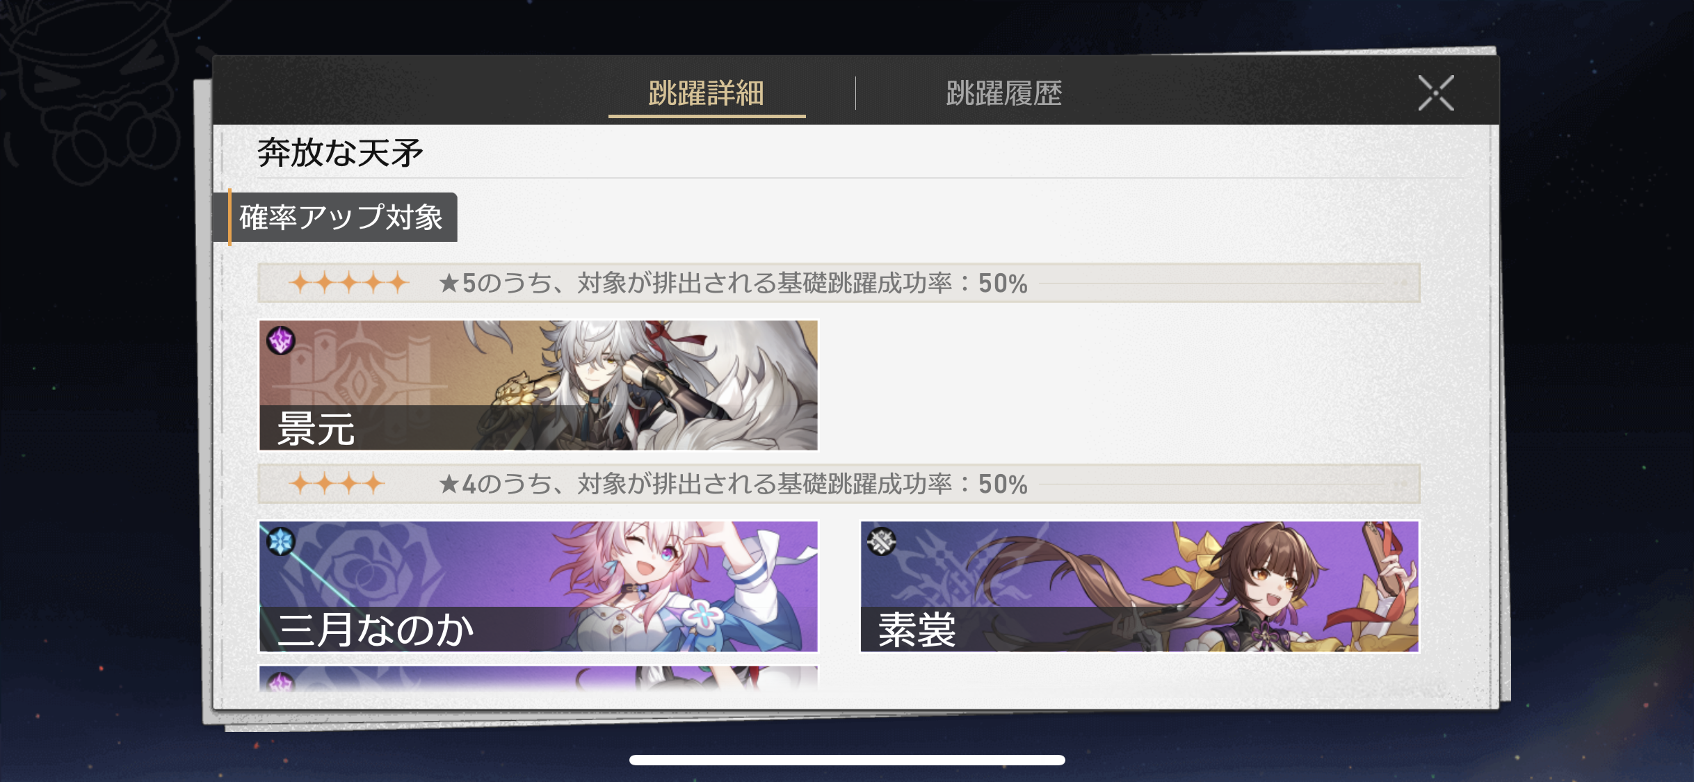
Task: Click the four-star rarity icons row
Action: pyautogui.click(x=337, y=483)
